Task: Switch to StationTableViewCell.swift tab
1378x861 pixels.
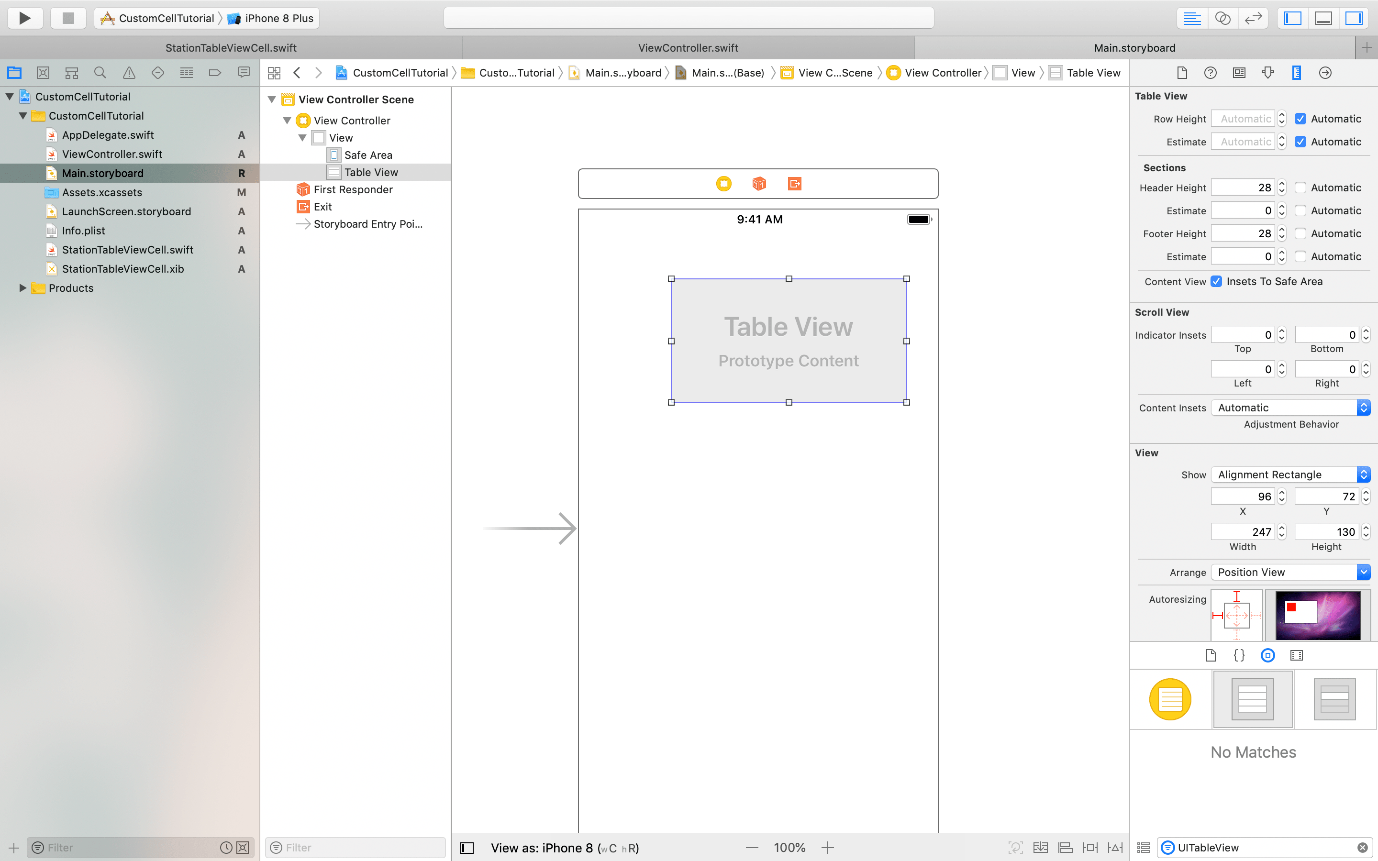Action: (231, 48)
